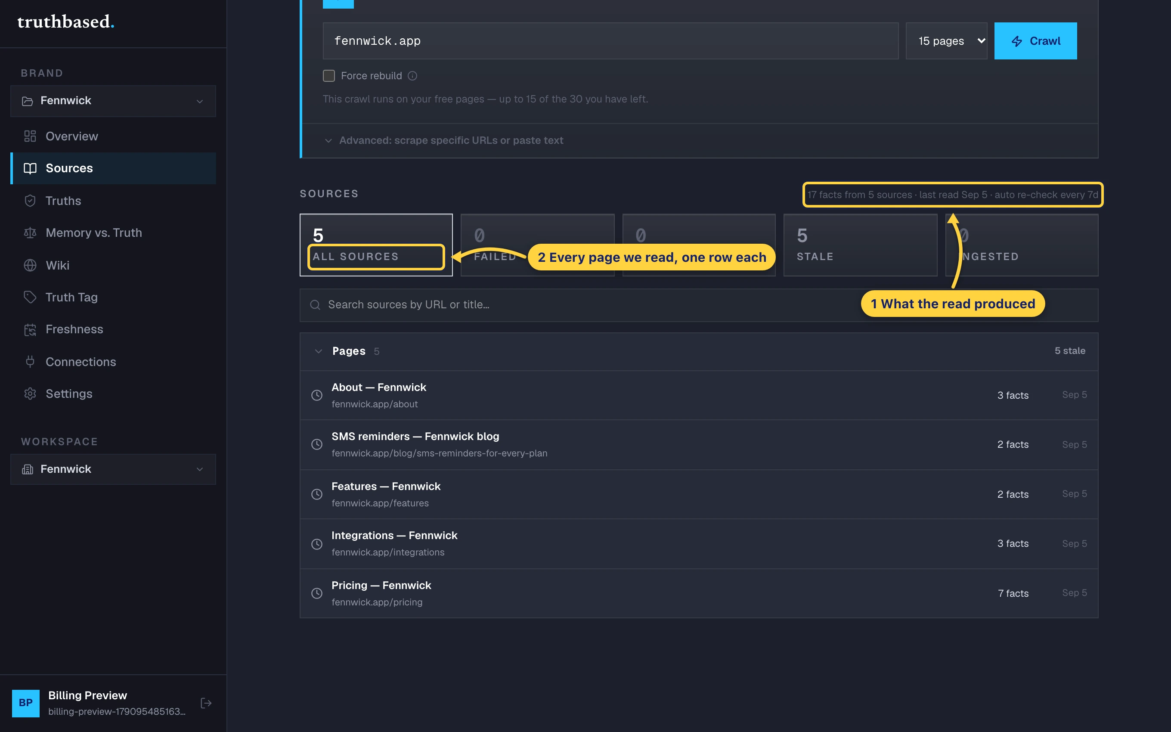This screenshot has width=1171, height=732.
Task: Open the SMS reminders — Fennwick blog row
Action: point(699,444)
